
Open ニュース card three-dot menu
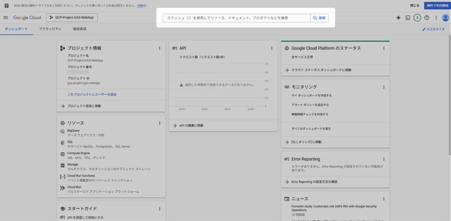point(384,199)
